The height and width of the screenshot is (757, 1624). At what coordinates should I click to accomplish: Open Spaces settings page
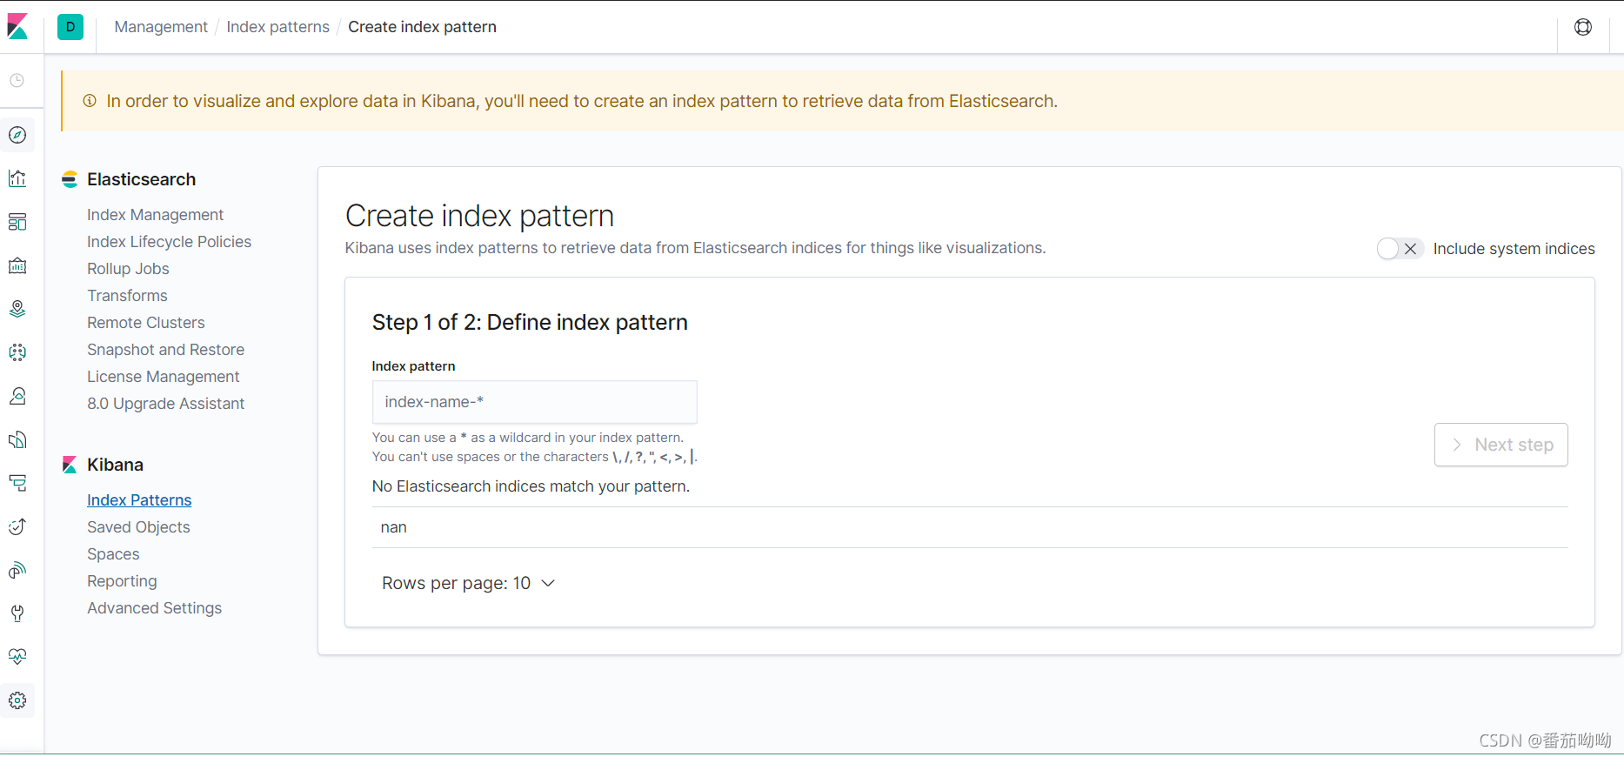pyautogui.click(x=113, y=554)
